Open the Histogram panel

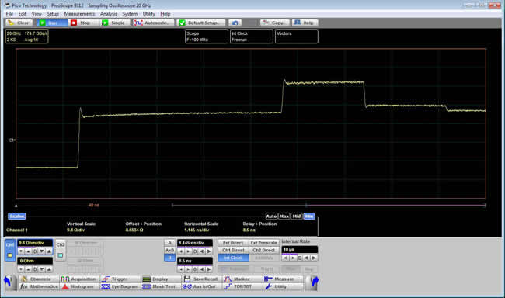coord(79,286)
